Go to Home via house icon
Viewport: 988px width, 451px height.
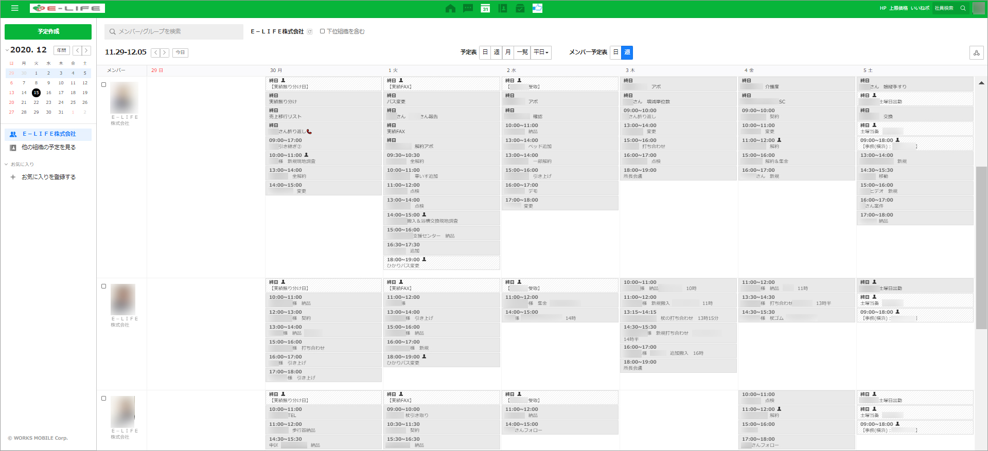[x=450, y=8]
